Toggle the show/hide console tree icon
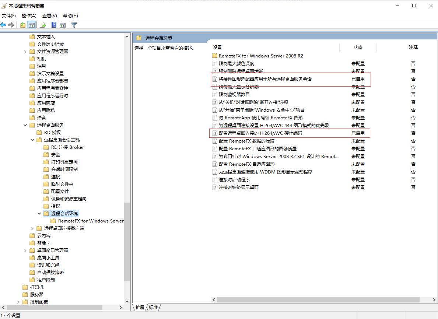This screenshot has height=319, width=438. click(x=32, y=25)
